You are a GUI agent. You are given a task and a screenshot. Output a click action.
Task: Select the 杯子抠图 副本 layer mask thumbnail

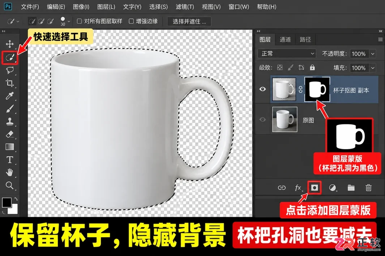[x=317, y=89]
